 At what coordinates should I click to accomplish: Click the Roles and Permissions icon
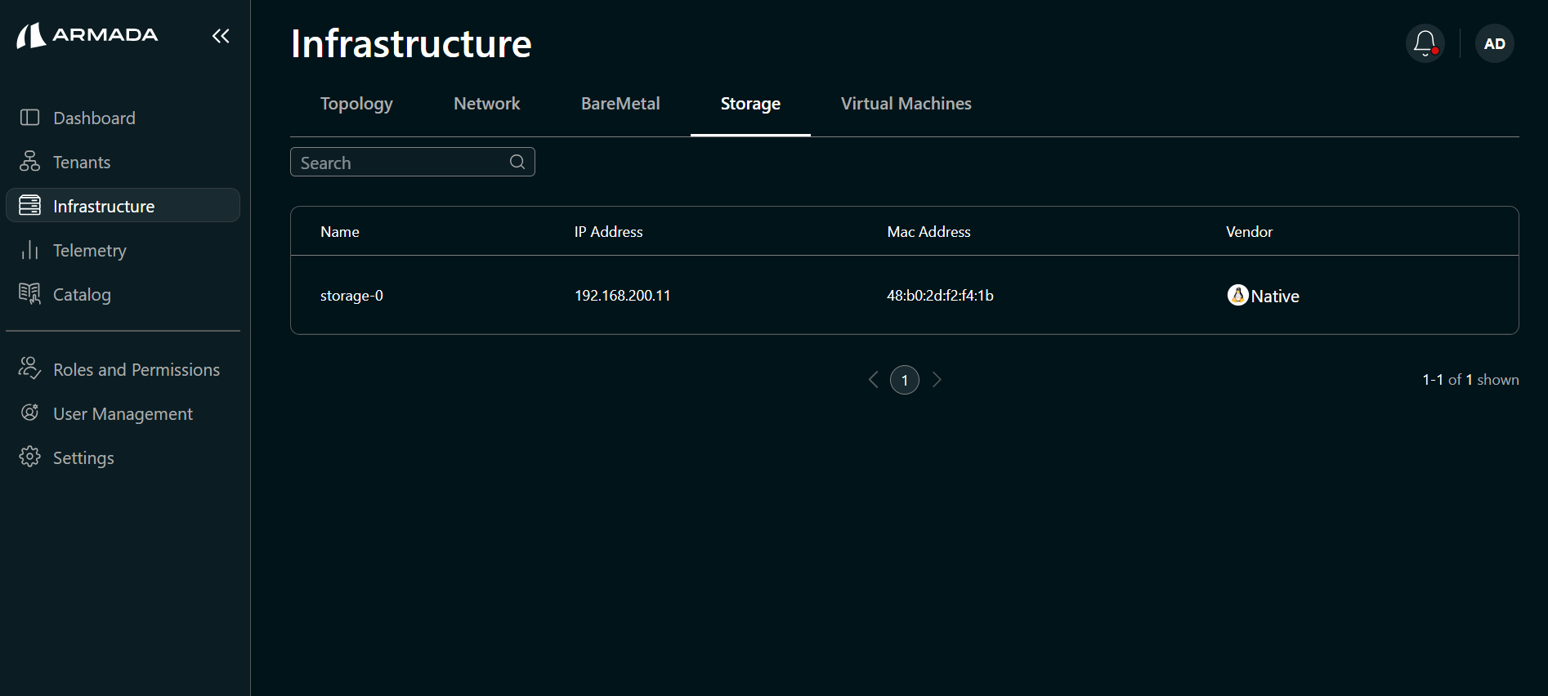[29, 368]
